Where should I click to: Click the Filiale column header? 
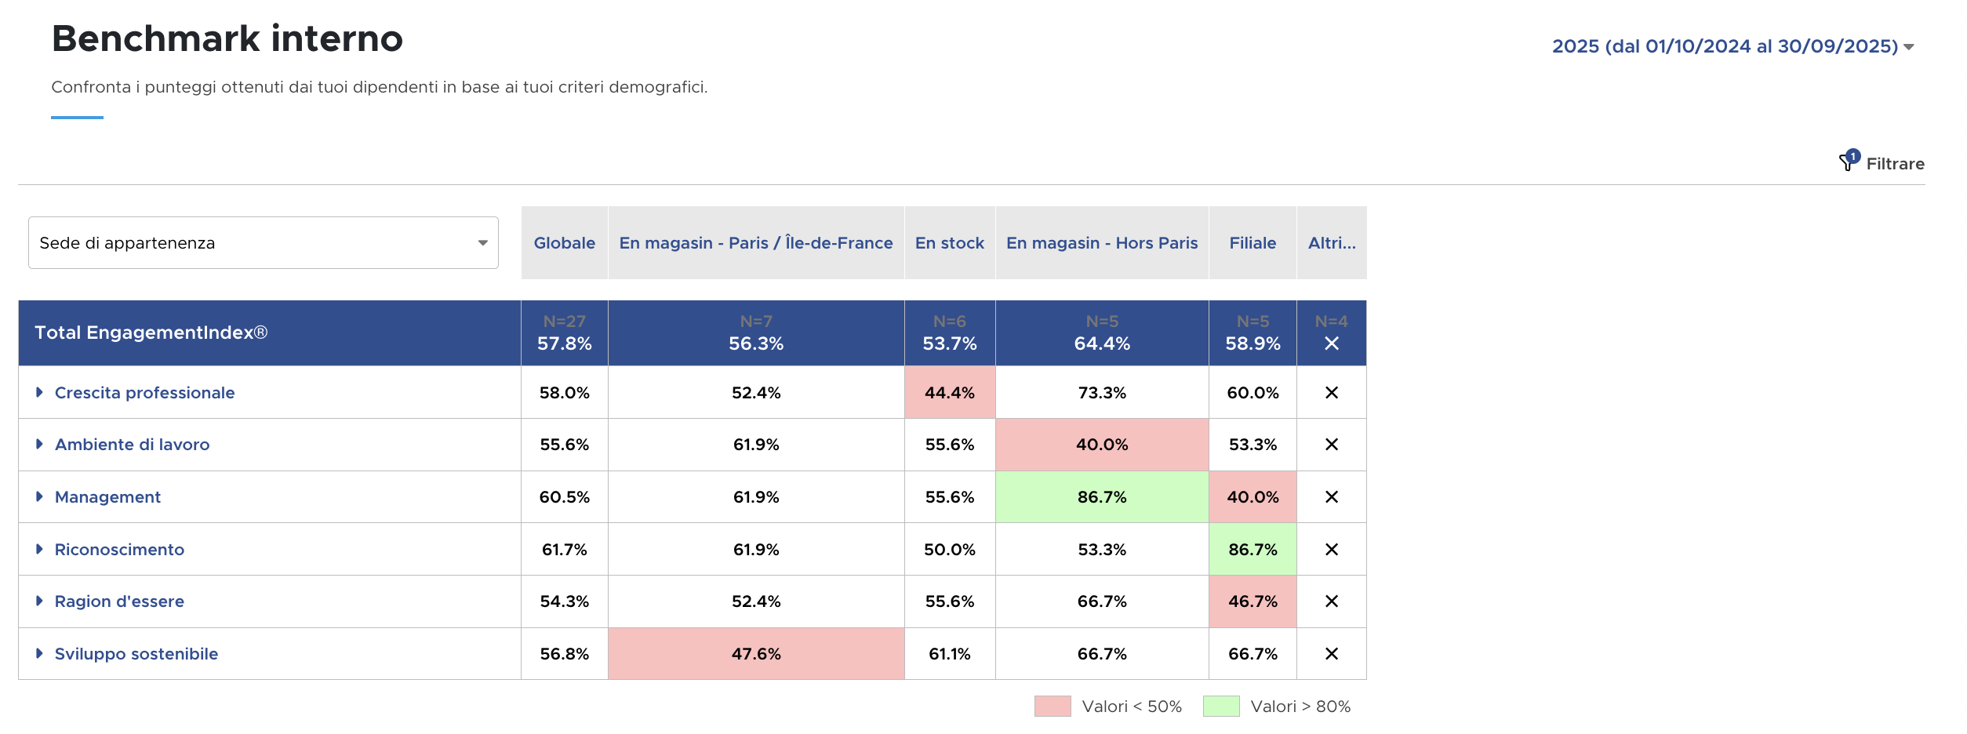pos(1253,243)
